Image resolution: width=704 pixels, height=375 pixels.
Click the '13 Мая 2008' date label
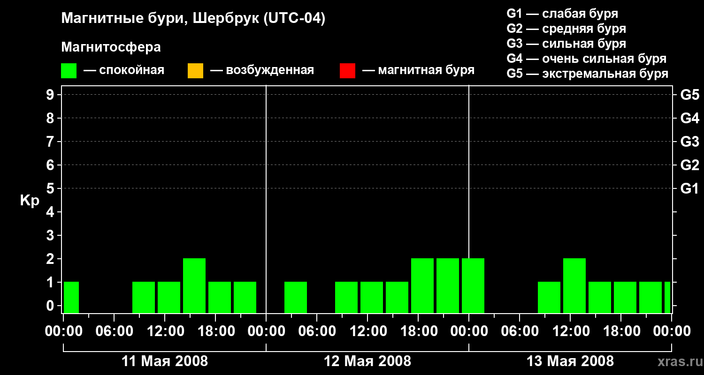570,361
